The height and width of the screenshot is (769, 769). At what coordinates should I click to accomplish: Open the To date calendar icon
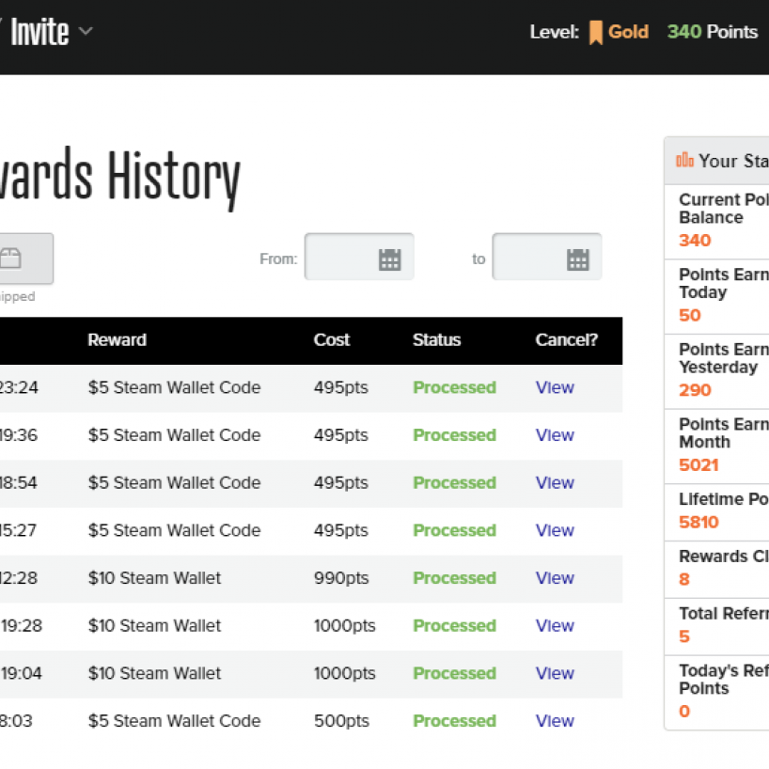coord(578,259)
